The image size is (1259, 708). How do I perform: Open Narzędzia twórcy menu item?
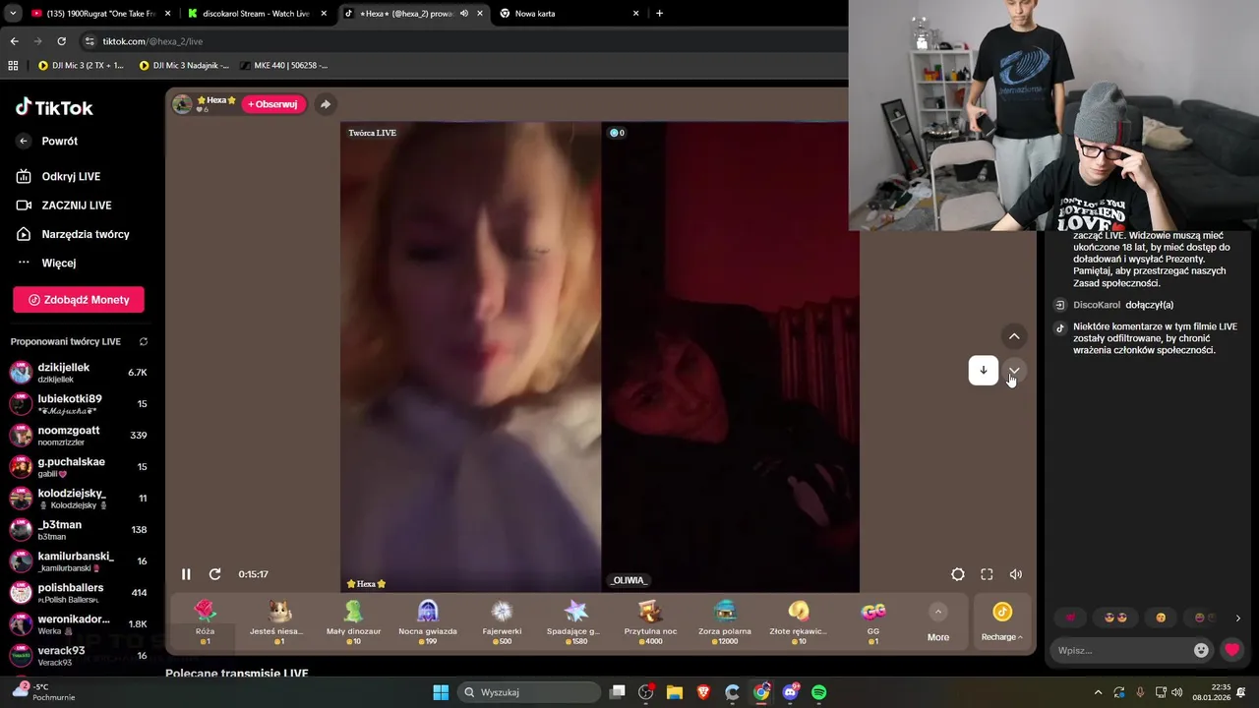(x=73, y=234)
